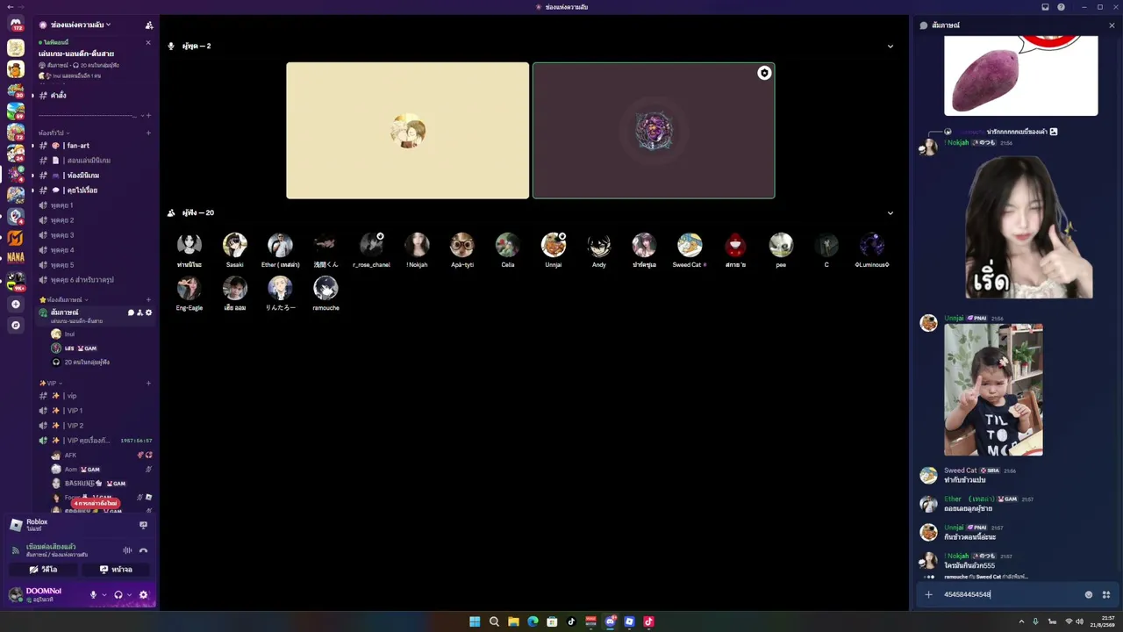Click the voice noise suppression waveform icon

click(x=127, y=550)
